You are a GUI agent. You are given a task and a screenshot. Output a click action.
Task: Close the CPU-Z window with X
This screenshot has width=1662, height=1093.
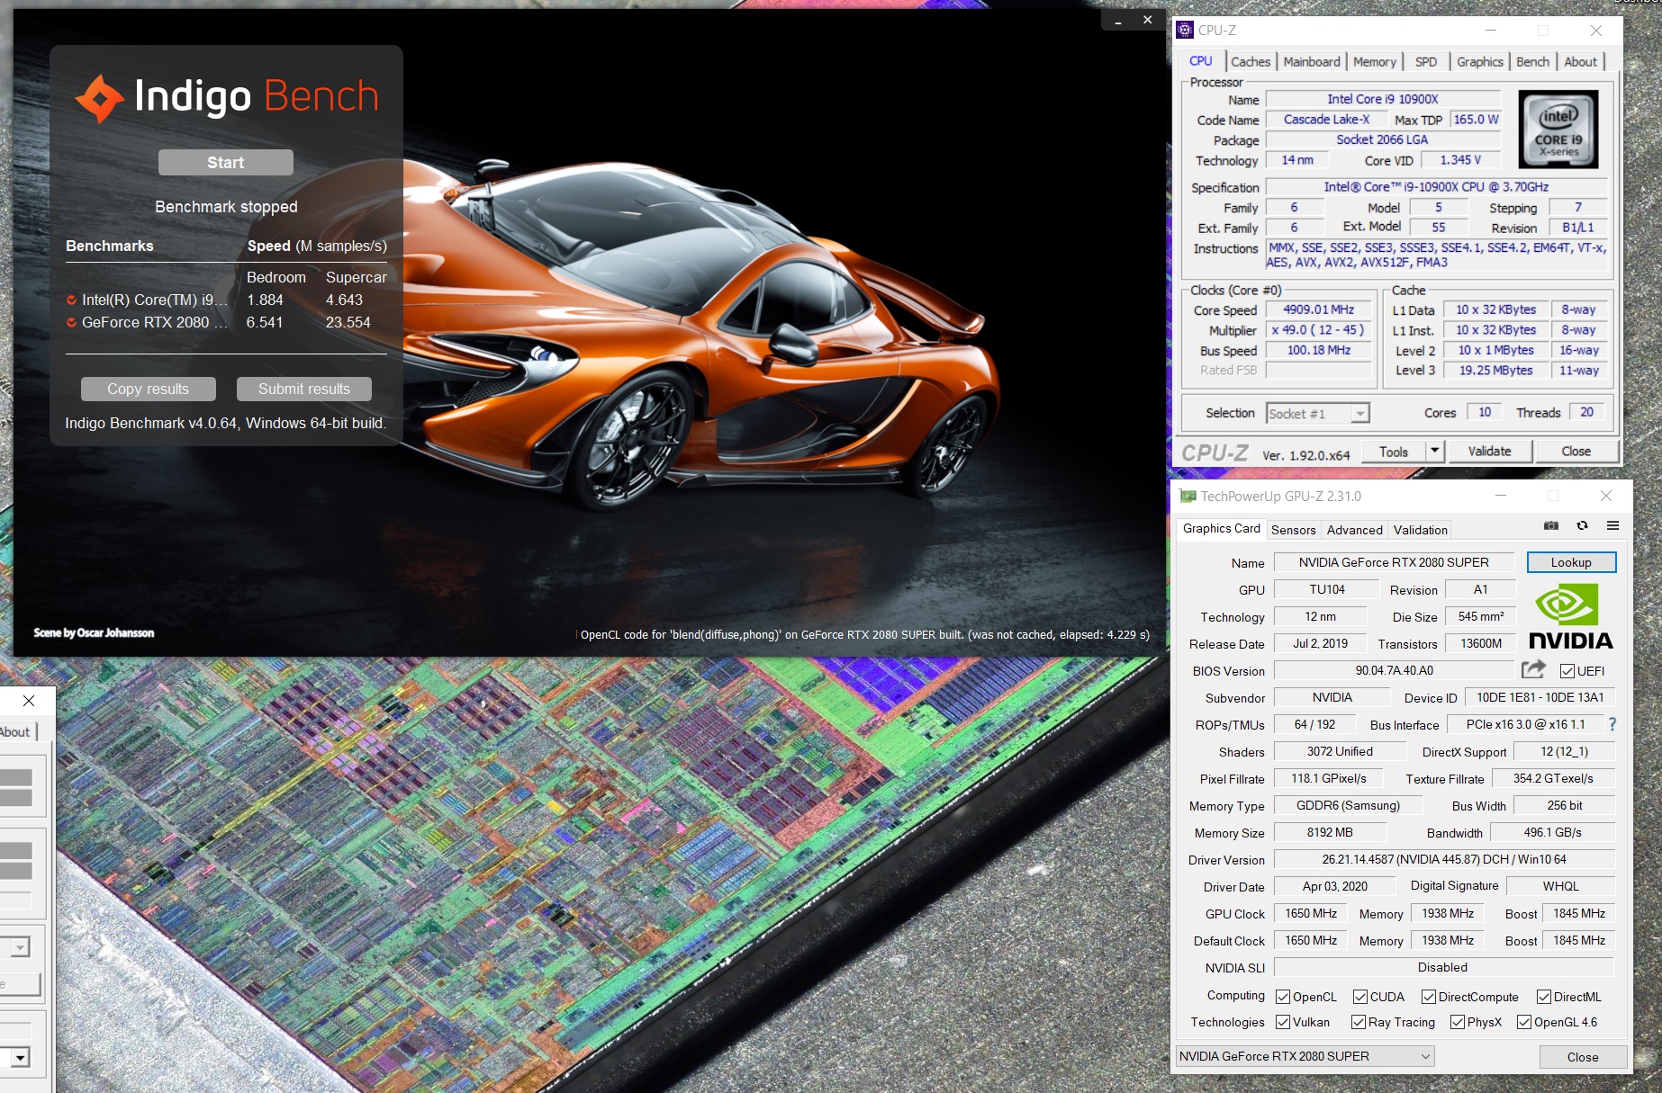tap(1595, 31)
